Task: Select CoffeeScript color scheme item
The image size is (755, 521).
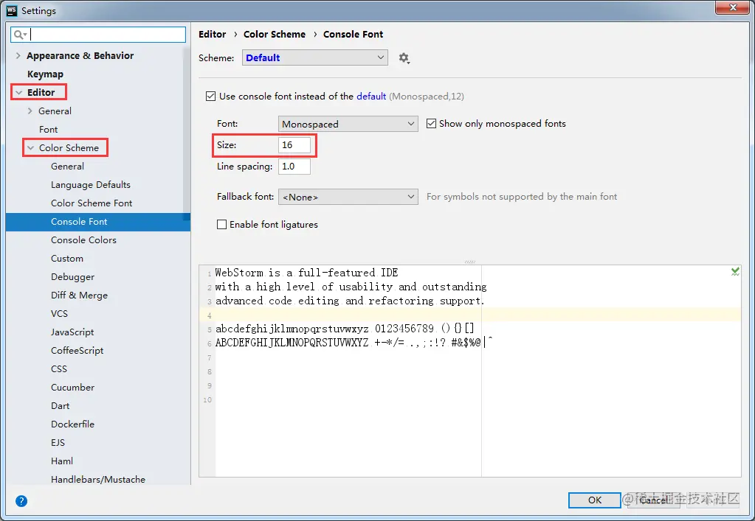Action: coord(77,350)
